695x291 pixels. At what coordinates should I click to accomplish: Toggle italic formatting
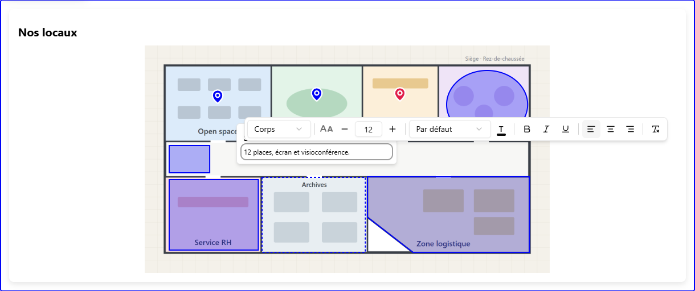pos(546,129)
